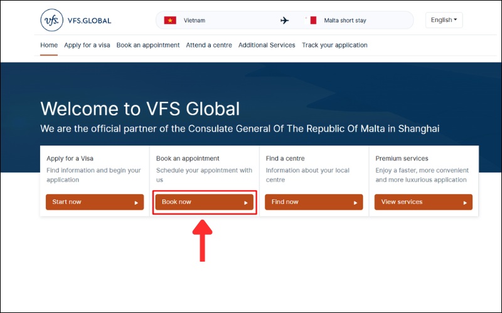Click the arrow icon on Book now
Image resolution: width=502 pixels, height=313 pixels.
click(246, 202)
